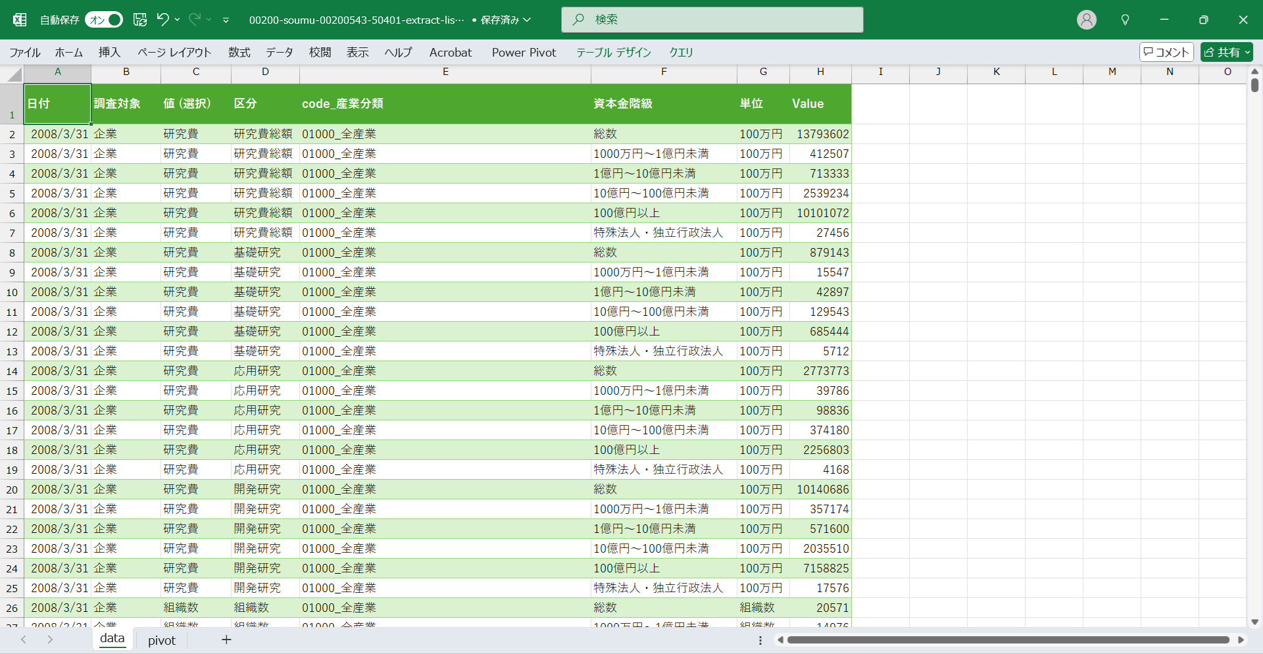Click in the 検索 search box
Screen dimensions: 1263x654
(x=712, y=20)
